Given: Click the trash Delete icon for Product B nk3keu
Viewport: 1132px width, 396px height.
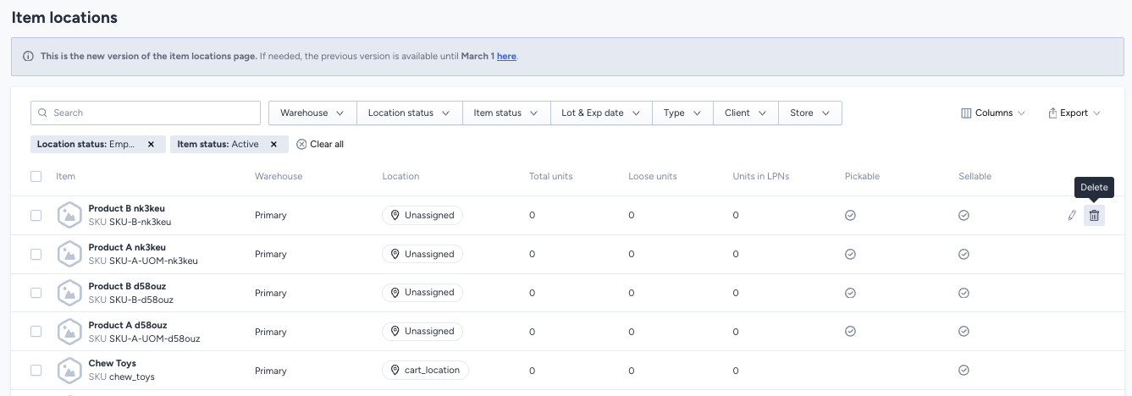Looking at the screenshot, I should 1094,216.
